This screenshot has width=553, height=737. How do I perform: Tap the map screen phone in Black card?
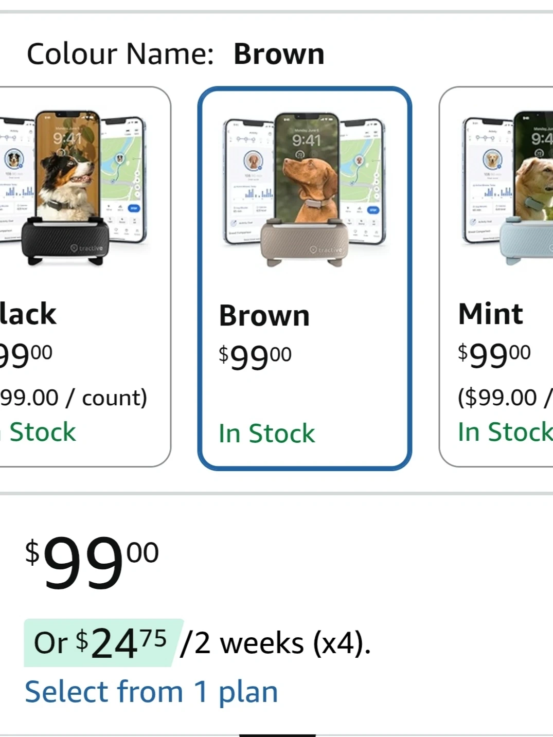coord(123,175)
